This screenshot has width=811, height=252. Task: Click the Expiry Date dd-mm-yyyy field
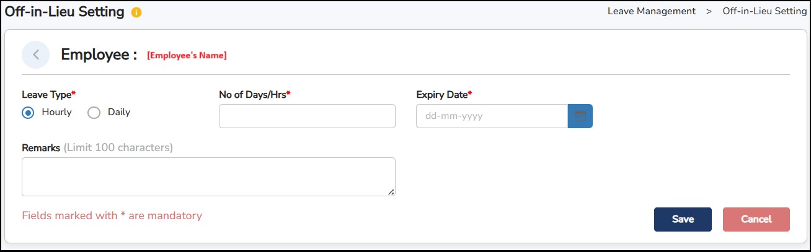coord(492,116)
